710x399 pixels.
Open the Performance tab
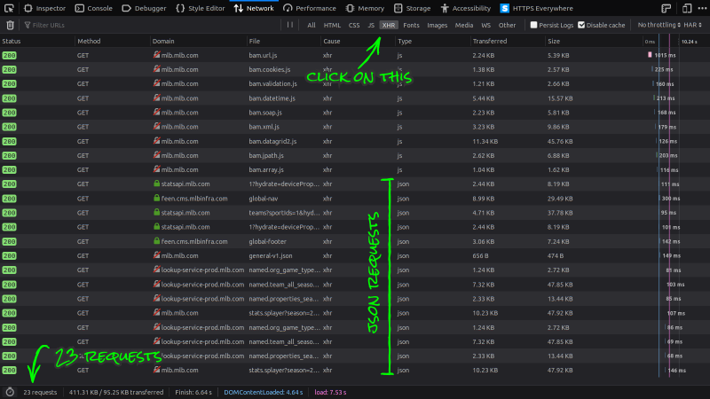coord(310,8)
